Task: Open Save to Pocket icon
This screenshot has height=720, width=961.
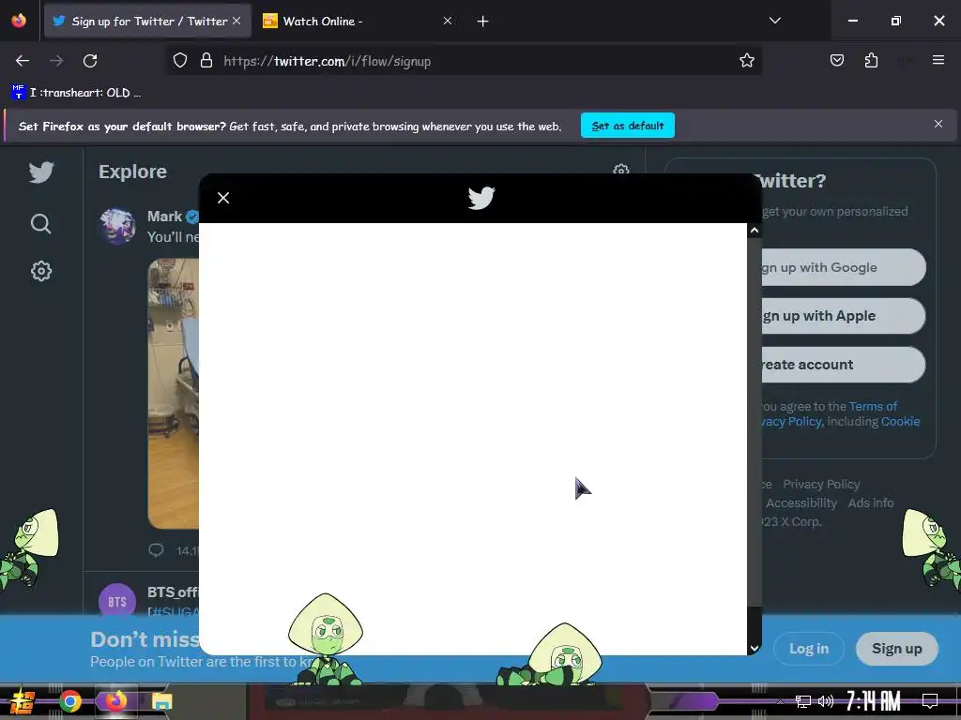Action: (837, 60)
